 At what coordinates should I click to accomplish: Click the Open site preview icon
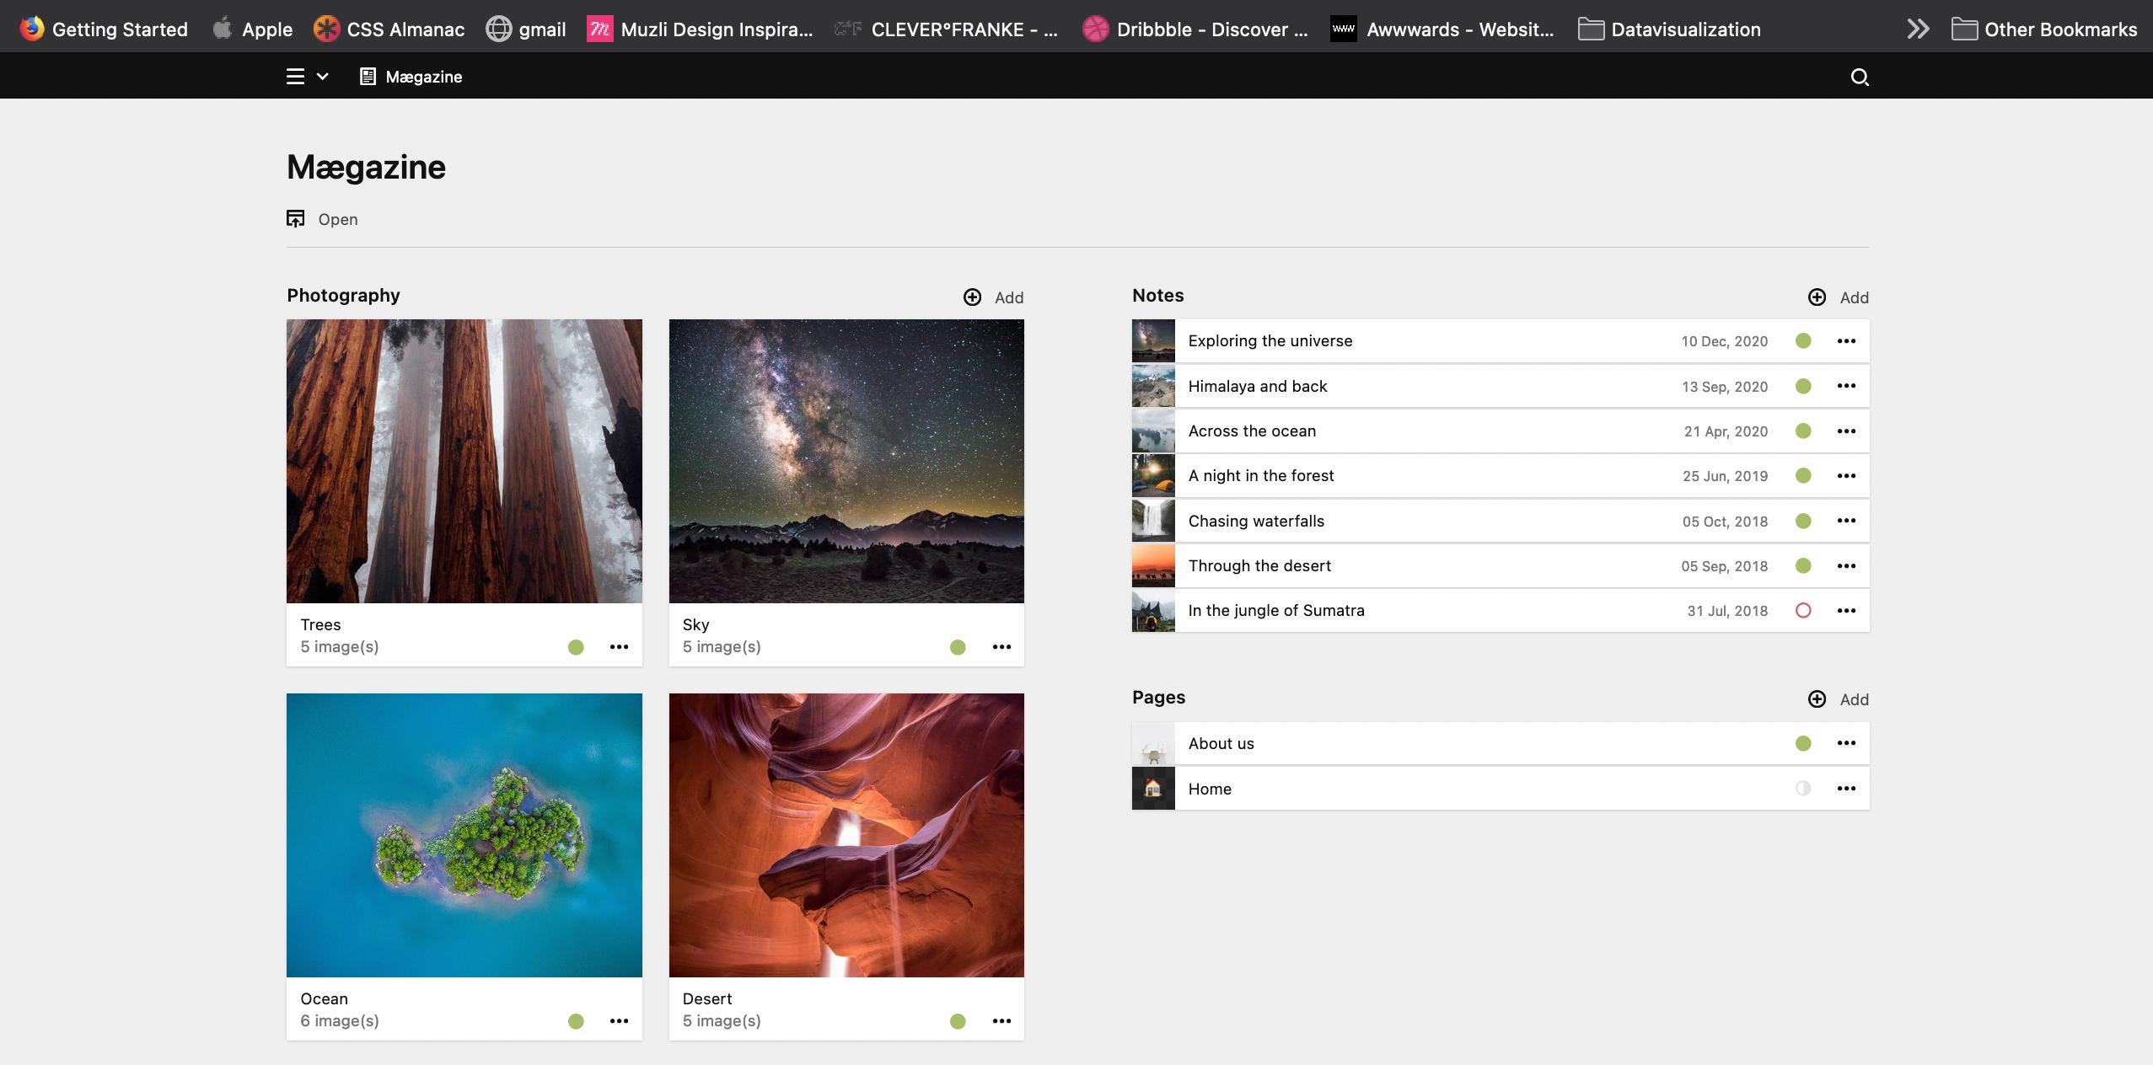(x=295, y=219)
